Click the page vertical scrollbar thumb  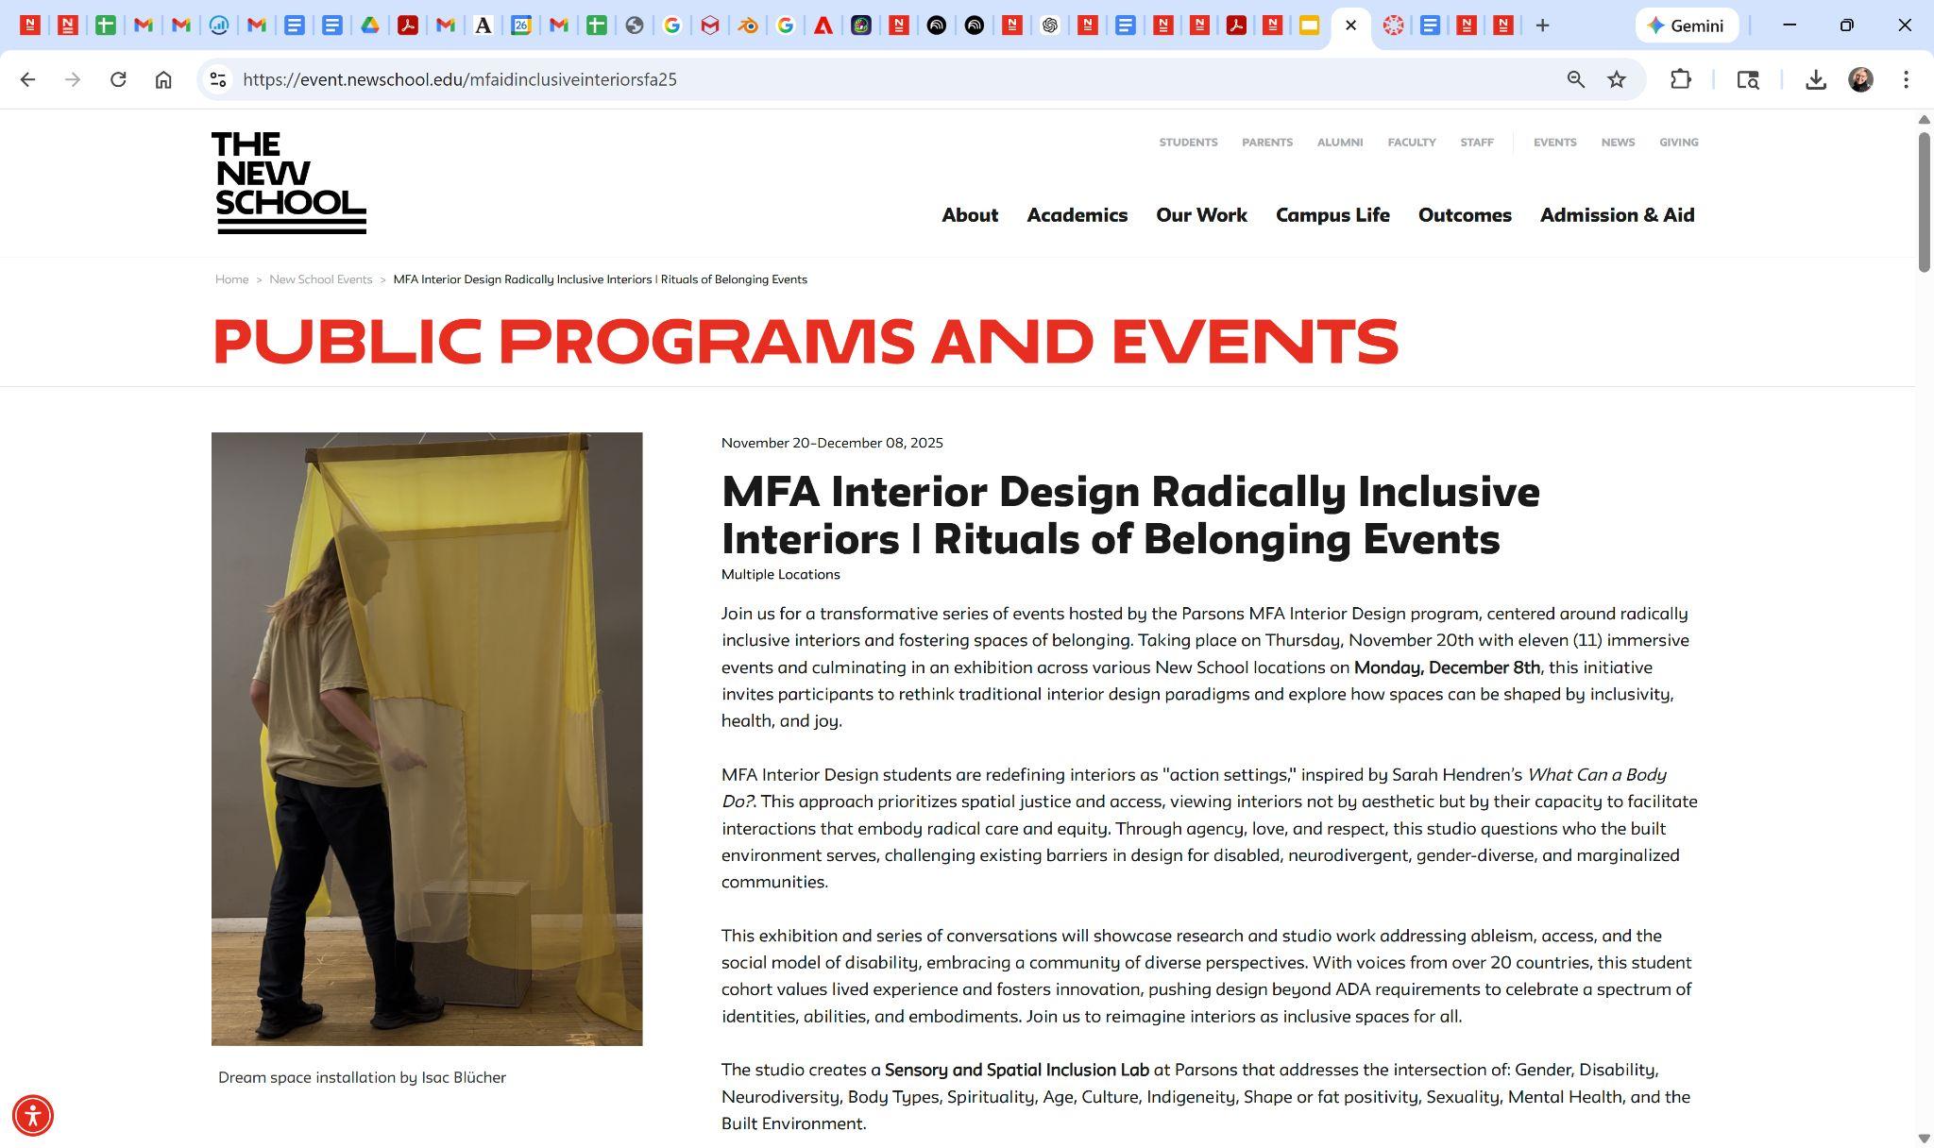[1924, 202]
